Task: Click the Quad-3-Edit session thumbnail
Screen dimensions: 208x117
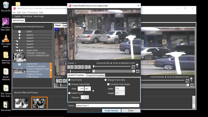Action: [x=19, y=57]
